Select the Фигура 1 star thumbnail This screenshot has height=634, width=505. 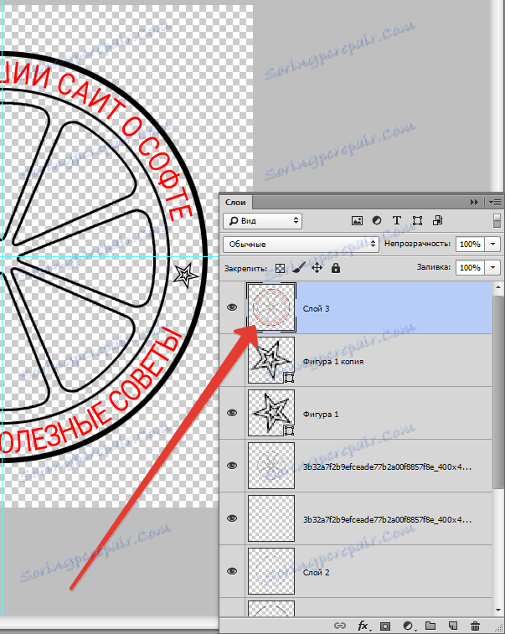[x=271, y=413]
